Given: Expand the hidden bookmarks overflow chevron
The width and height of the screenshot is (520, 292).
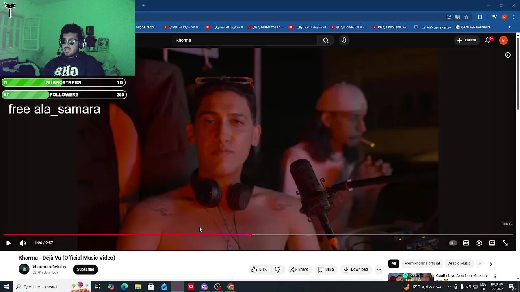Looking at the screenshot, I should [x=510, y=27].
